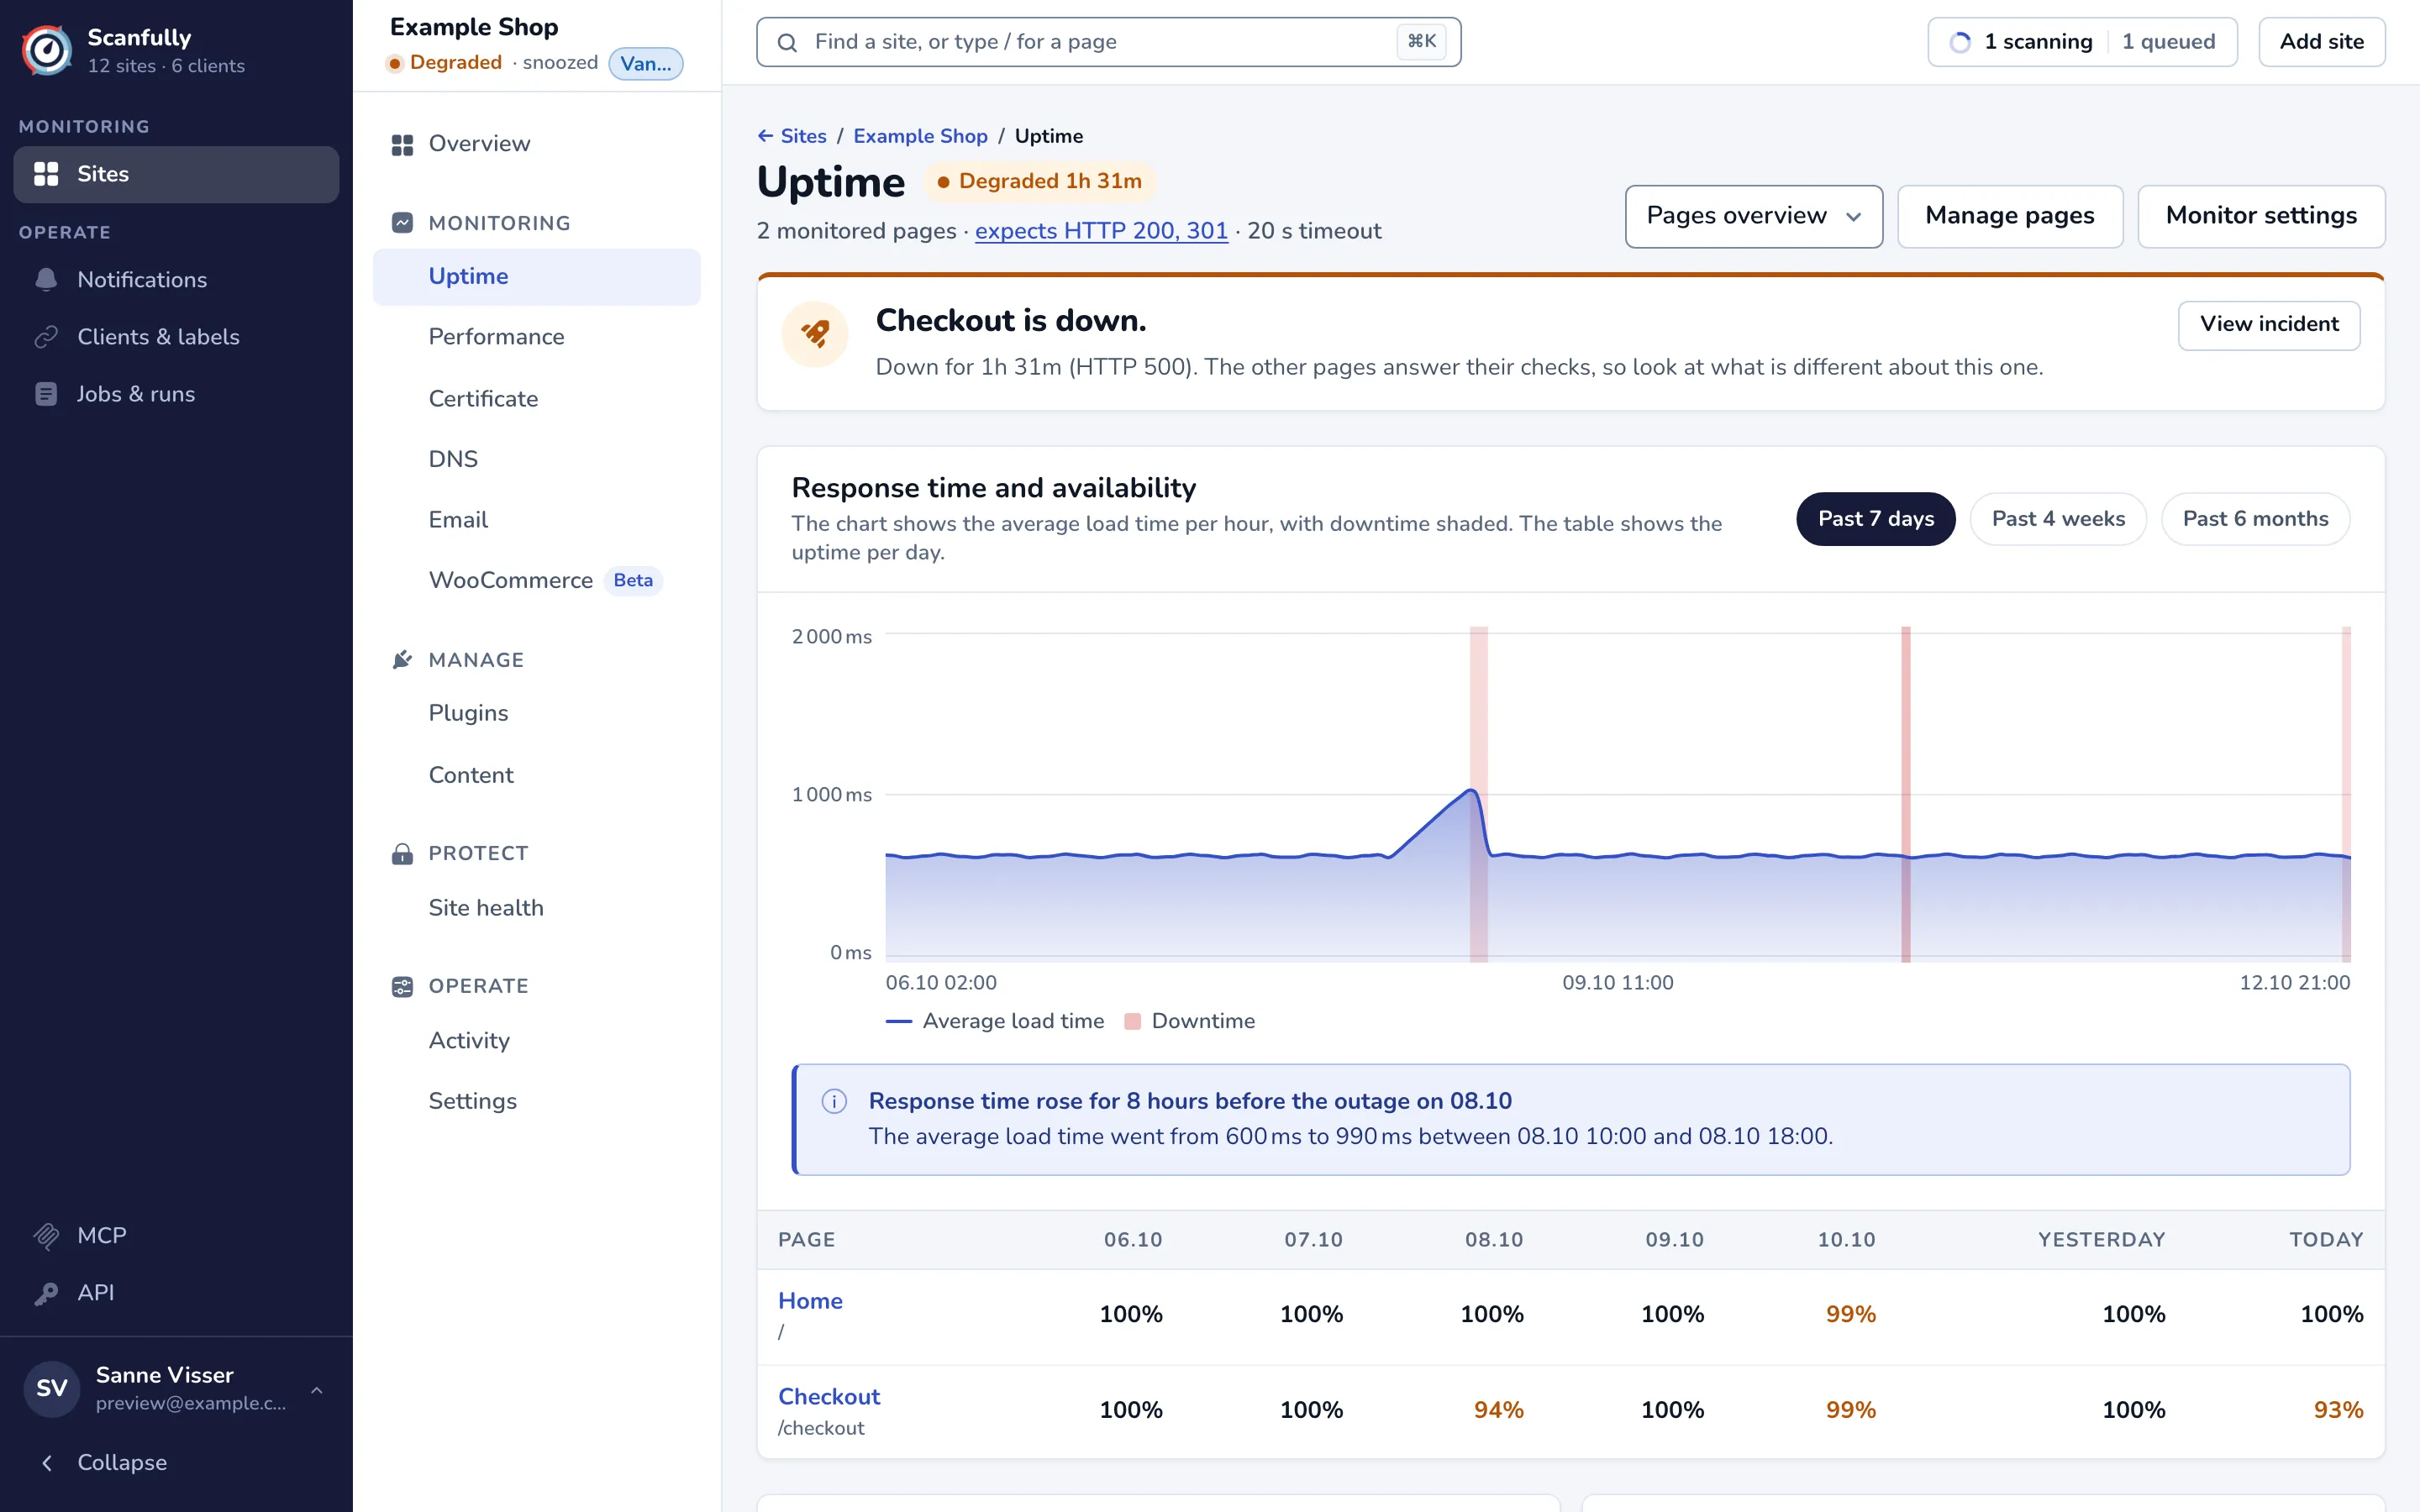
Task: Open the Certificate menu item
Action: pyautogui.click(x=537, y=399)
